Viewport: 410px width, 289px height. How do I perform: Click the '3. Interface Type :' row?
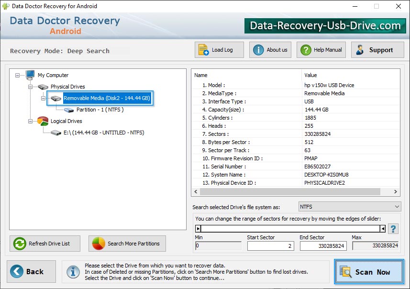[x=296, y=101]
